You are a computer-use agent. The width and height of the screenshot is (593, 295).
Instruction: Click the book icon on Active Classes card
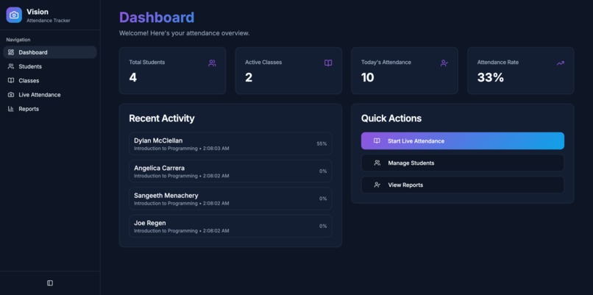pyautogui.click(x=328, y=63)
